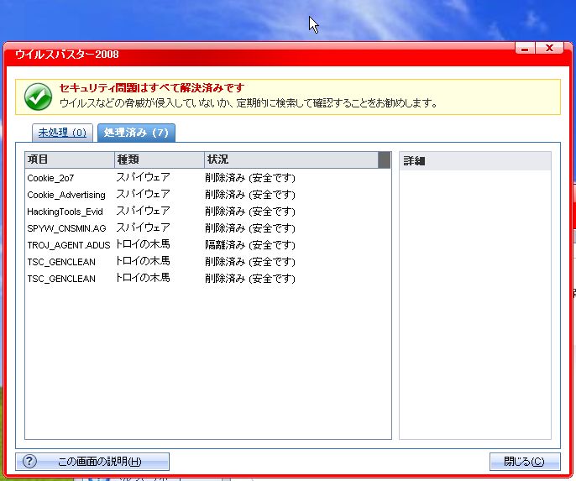Choose the SPYW_CNSMIN.AG spyware entry

tap(66, 228)
